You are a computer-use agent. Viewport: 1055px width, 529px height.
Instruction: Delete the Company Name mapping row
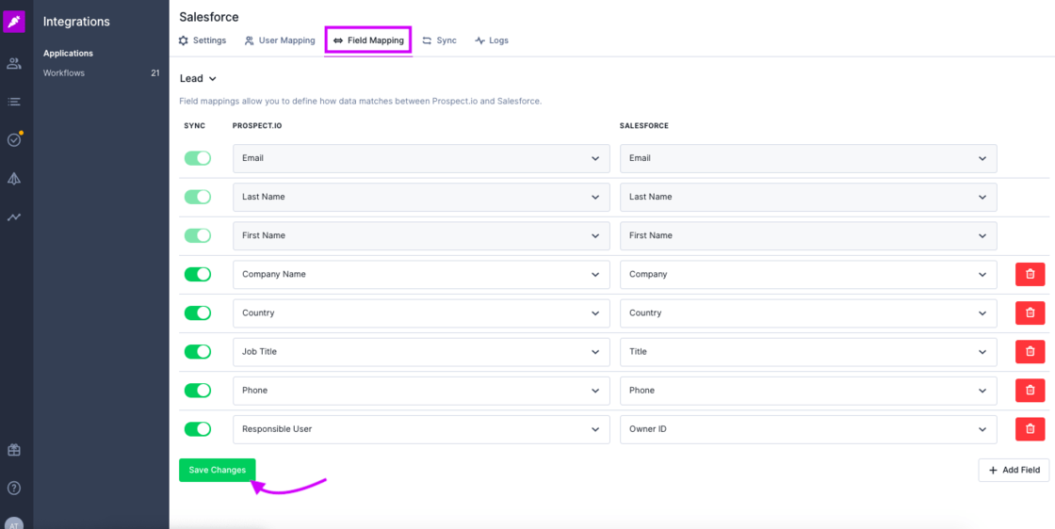(x=1031, y=274)
